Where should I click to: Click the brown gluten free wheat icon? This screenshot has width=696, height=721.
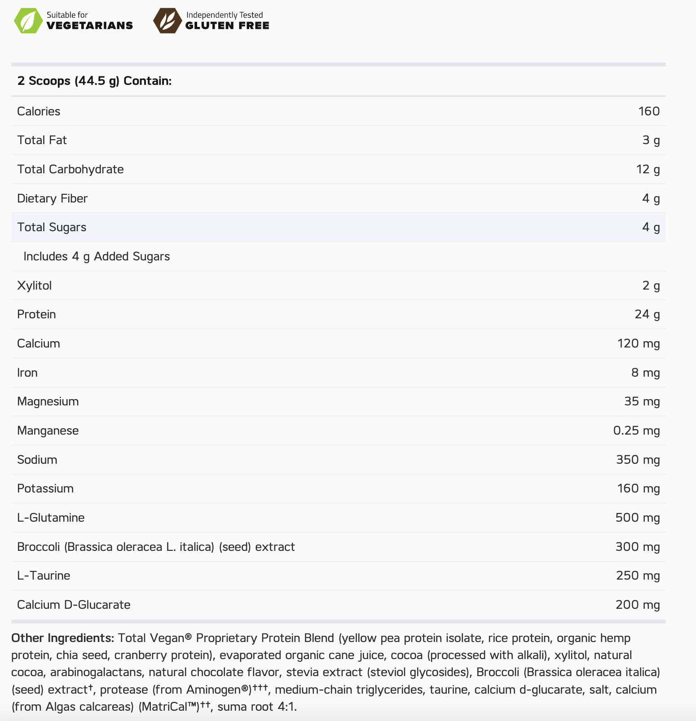[167, 21]
